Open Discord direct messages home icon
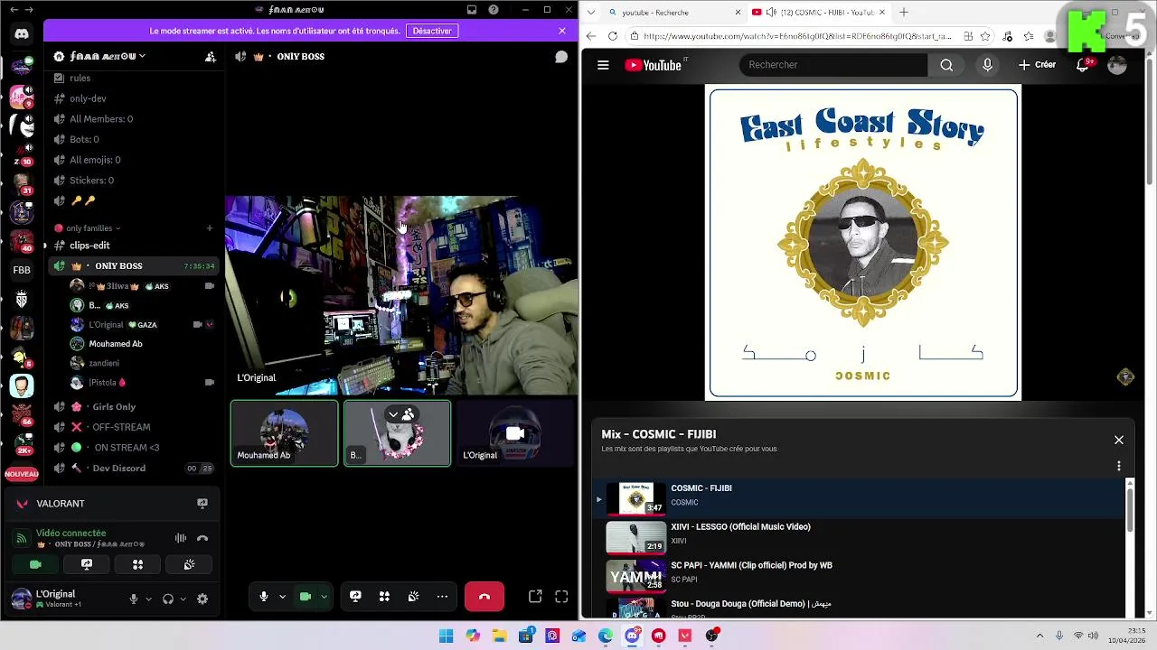 [x=22, y=34]
